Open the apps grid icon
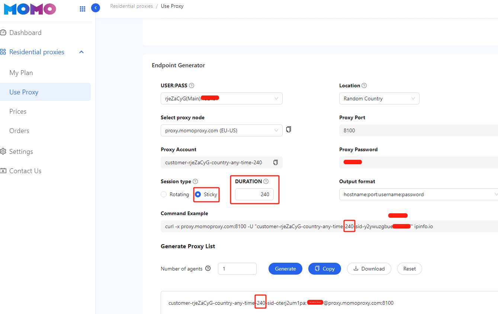Image resolution: width=498 pixels, height=314 pixels. click(x=83, y=9)
